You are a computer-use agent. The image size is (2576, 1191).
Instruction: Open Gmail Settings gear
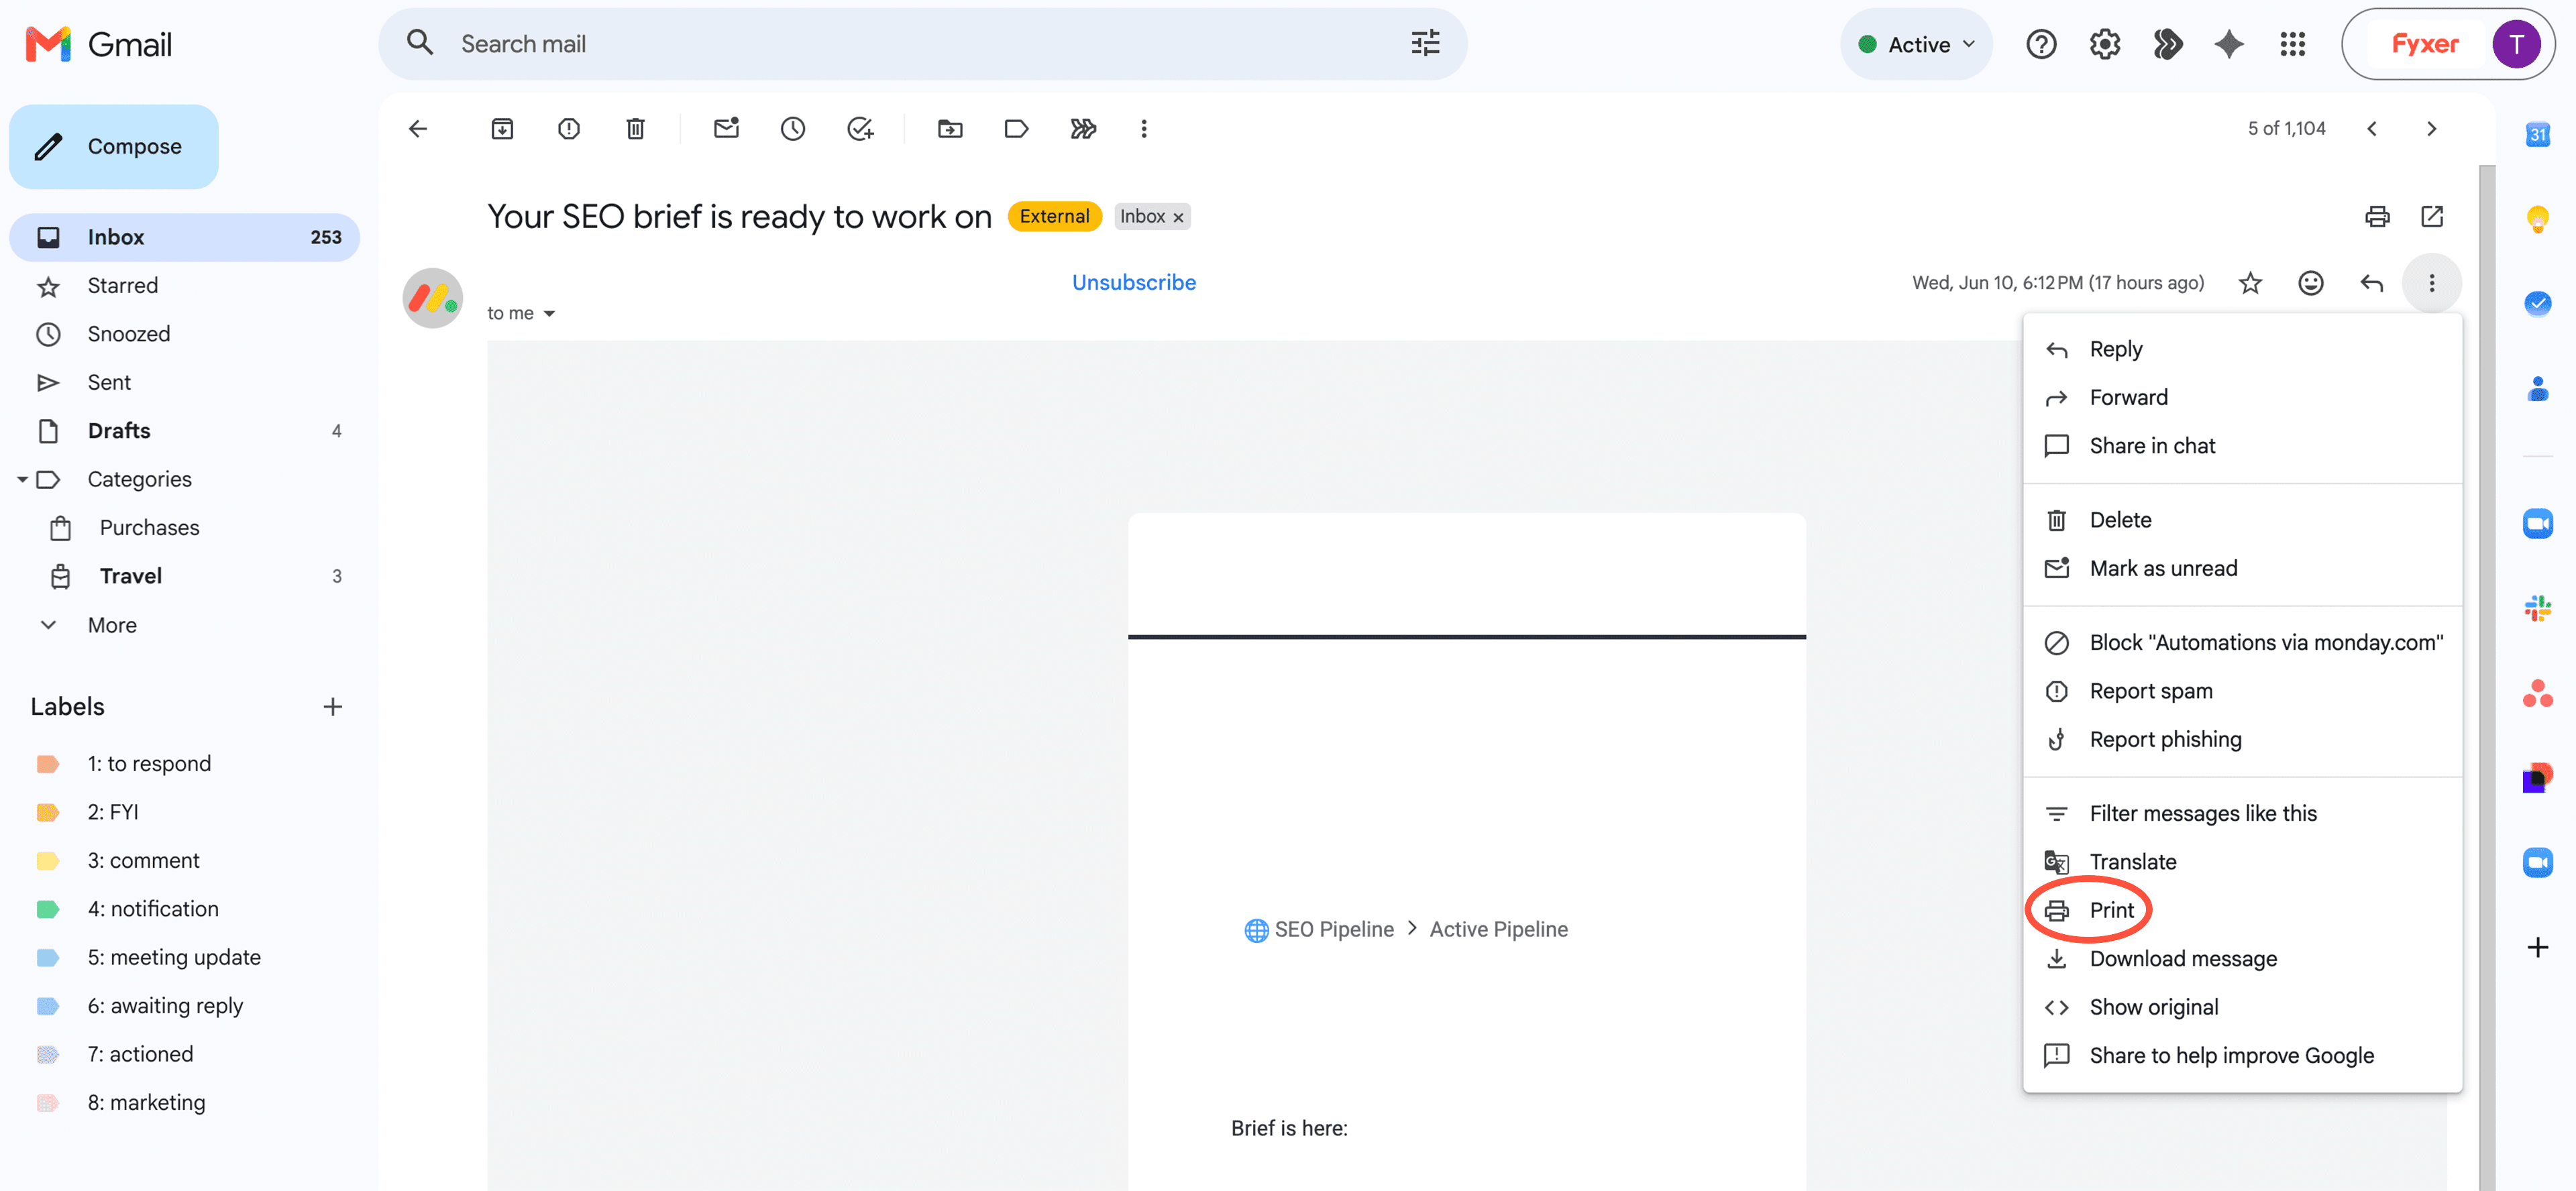click(x=2105, y=44)
